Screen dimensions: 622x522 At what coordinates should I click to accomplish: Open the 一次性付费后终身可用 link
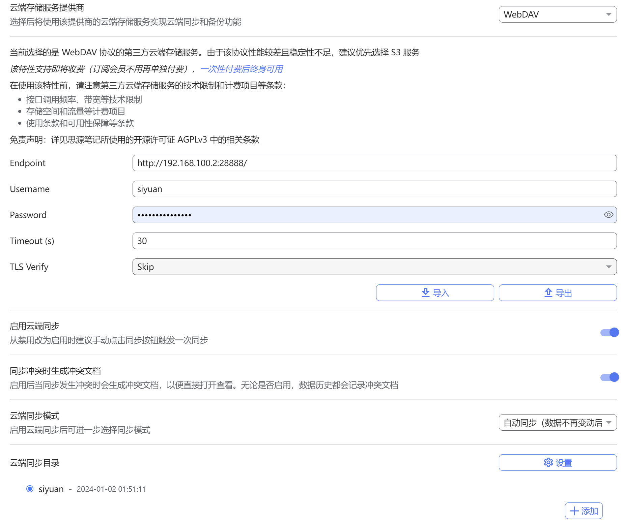242,69
